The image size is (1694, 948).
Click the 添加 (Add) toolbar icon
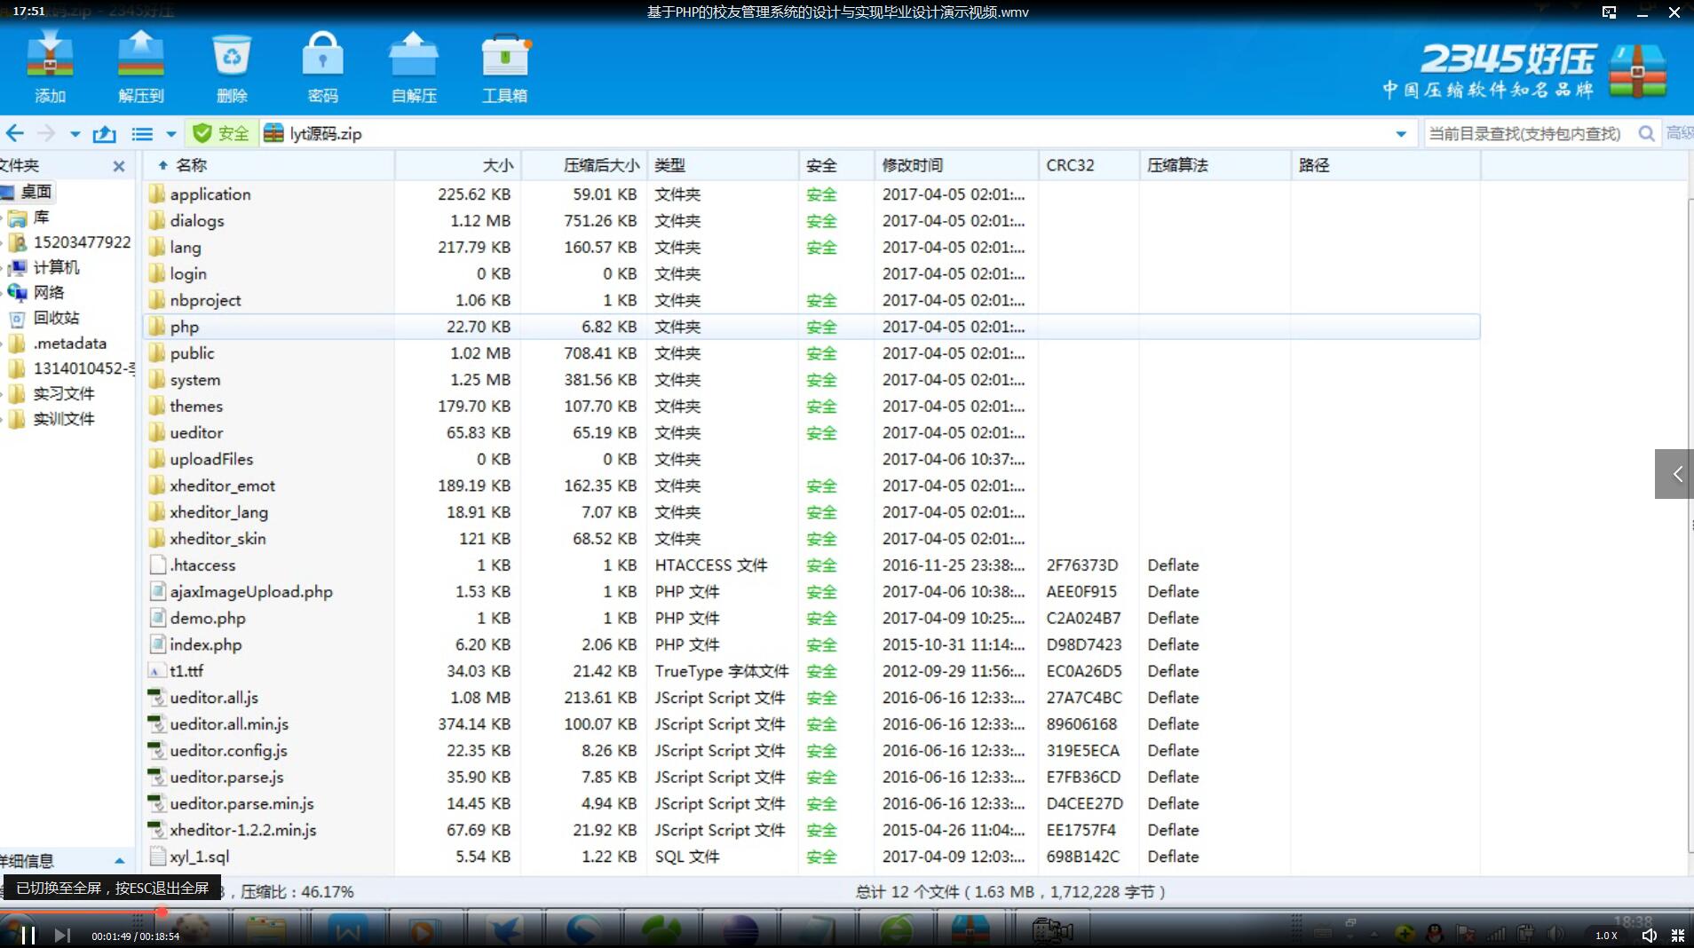click(x=50, y=67)
